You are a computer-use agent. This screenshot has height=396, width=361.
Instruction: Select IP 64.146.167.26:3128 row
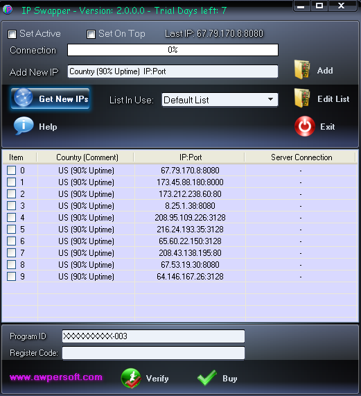(190, 276)
